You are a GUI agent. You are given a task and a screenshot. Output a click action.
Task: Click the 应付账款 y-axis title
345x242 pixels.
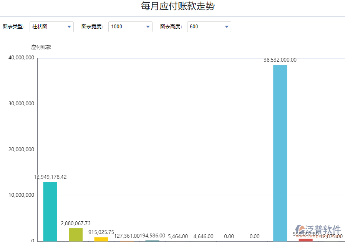[x=41, y=47]
